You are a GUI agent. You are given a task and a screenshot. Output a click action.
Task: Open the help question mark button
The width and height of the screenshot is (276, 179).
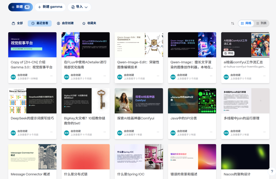click(x=272, y=171)
